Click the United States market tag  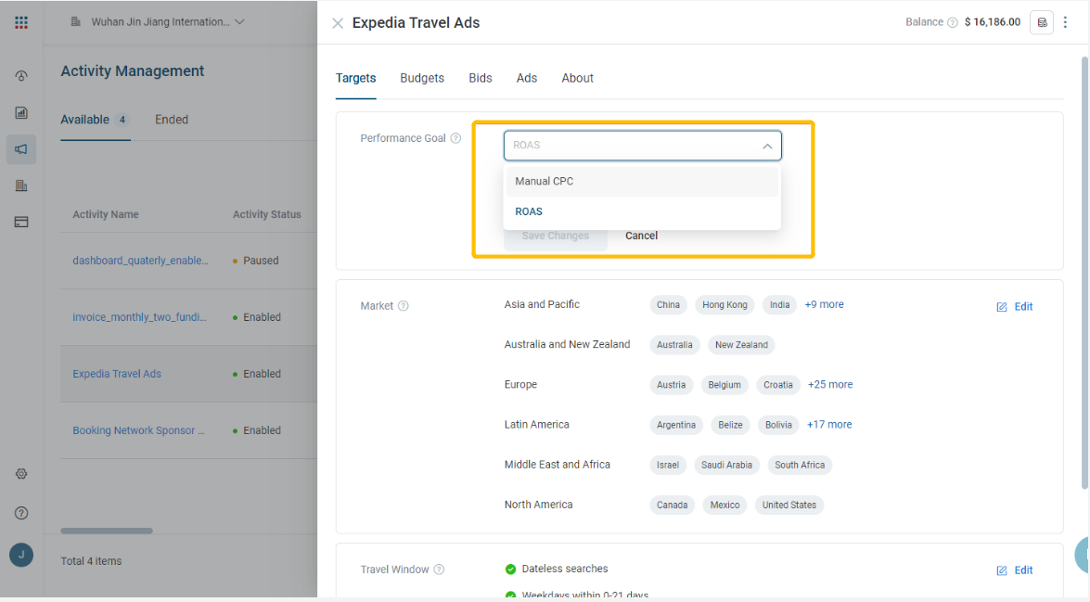[789, 506]
